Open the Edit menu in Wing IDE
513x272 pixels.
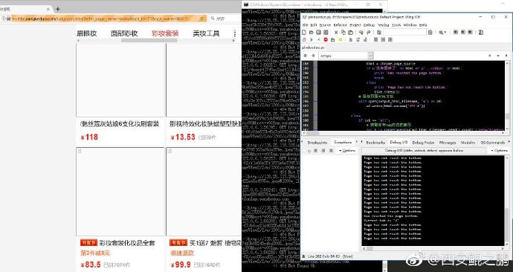(x=314, y=25)
